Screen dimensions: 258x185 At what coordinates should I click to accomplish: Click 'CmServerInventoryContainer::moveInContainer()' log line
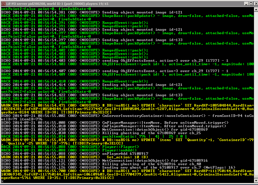(127, 116)
